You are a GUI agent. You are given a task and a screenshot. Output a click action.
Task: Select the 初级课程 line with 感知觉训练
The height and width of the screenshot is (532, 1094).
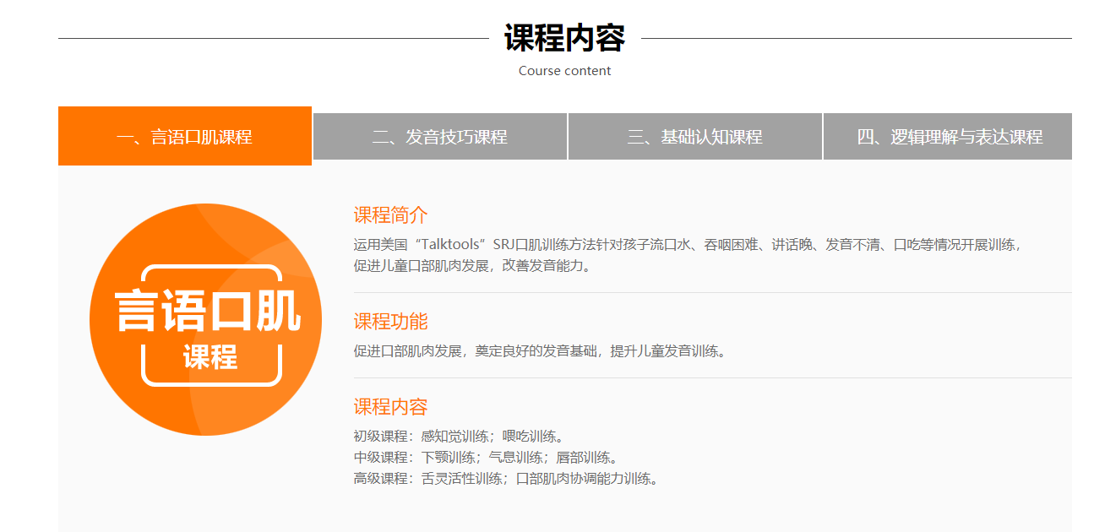click(458, 437)
